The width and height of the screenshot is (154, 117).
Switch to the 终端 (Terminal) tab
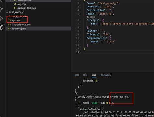[x=94, y=75]
